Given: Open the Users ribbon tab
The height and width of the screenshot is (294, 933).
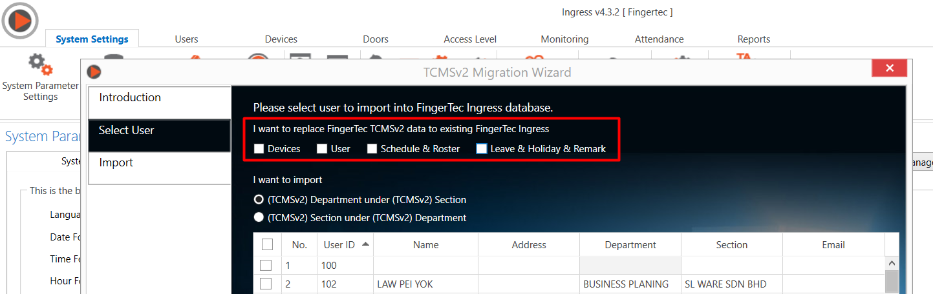Looking at the screenshot, I should 187,39.
